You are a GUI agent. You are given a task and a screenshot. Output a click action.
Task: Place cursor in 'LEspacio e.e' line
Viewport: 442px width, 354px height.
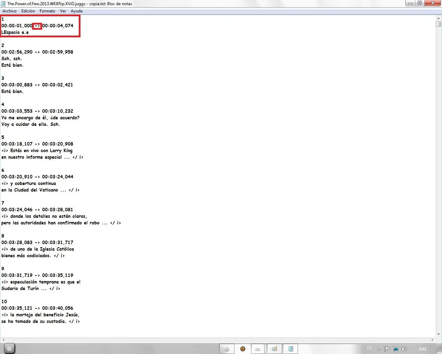(x=15, y=32)
